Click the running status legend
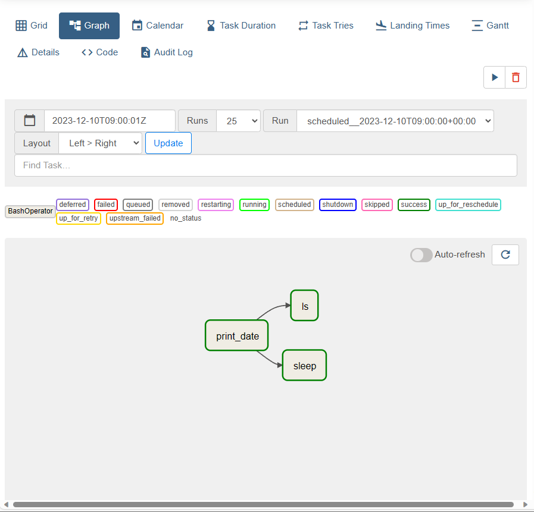Screen dimensions: 534x512 254,205
